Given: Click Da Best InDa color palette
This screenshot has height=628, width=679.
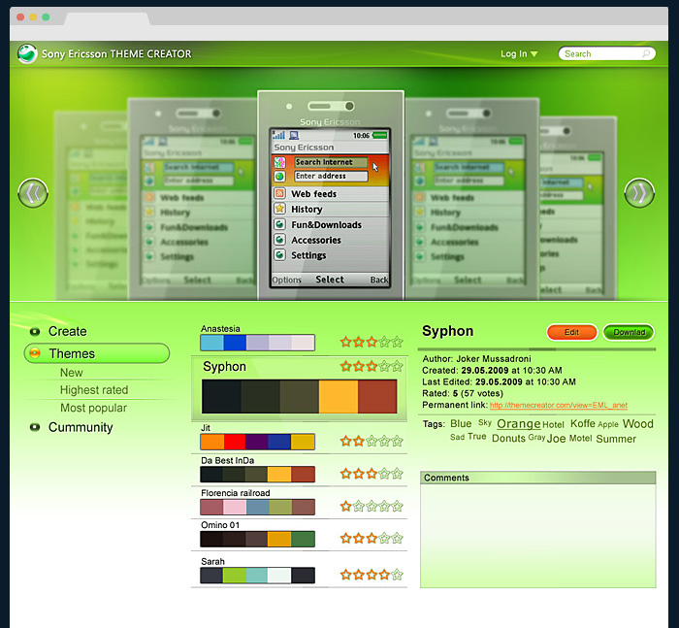Looking at the screenshot, I should (257, 474).
